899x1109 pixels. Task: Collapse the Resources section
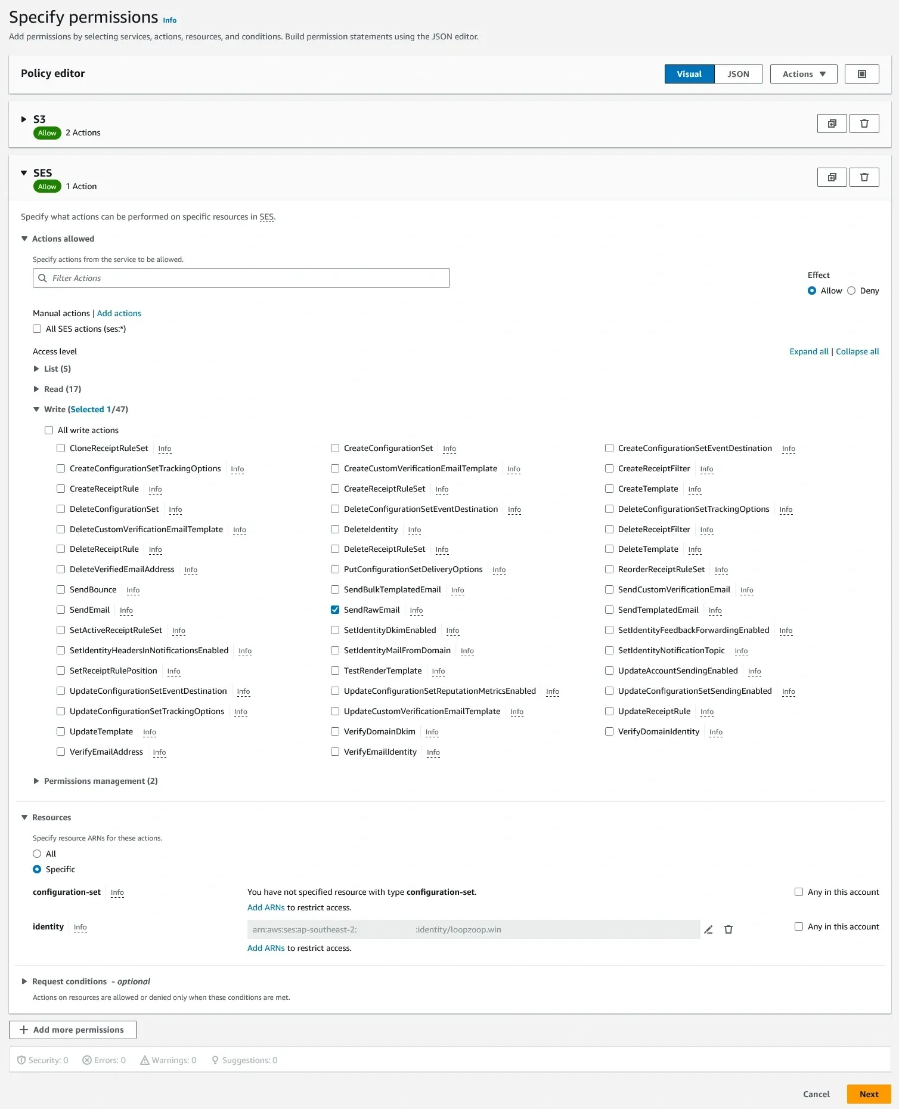24,817
